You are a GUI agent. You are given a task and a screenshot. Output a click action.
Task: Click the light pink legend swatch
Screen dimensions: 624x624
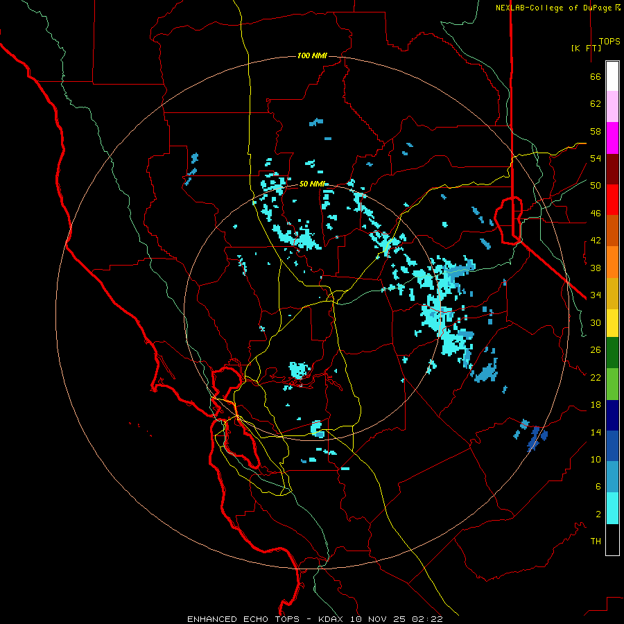coord(612,107)
